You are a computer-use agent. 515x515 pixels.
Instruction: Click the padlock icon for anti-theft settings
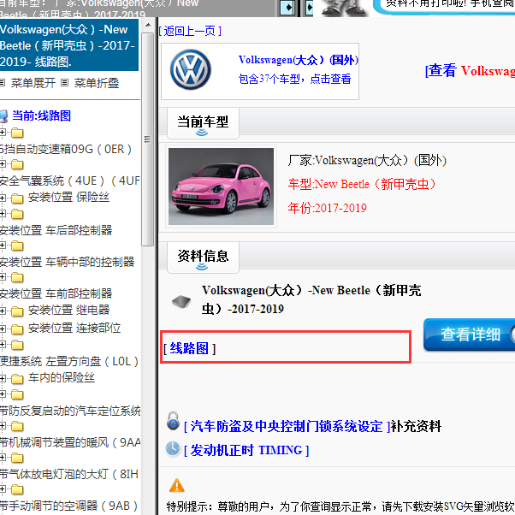[173, 421]
